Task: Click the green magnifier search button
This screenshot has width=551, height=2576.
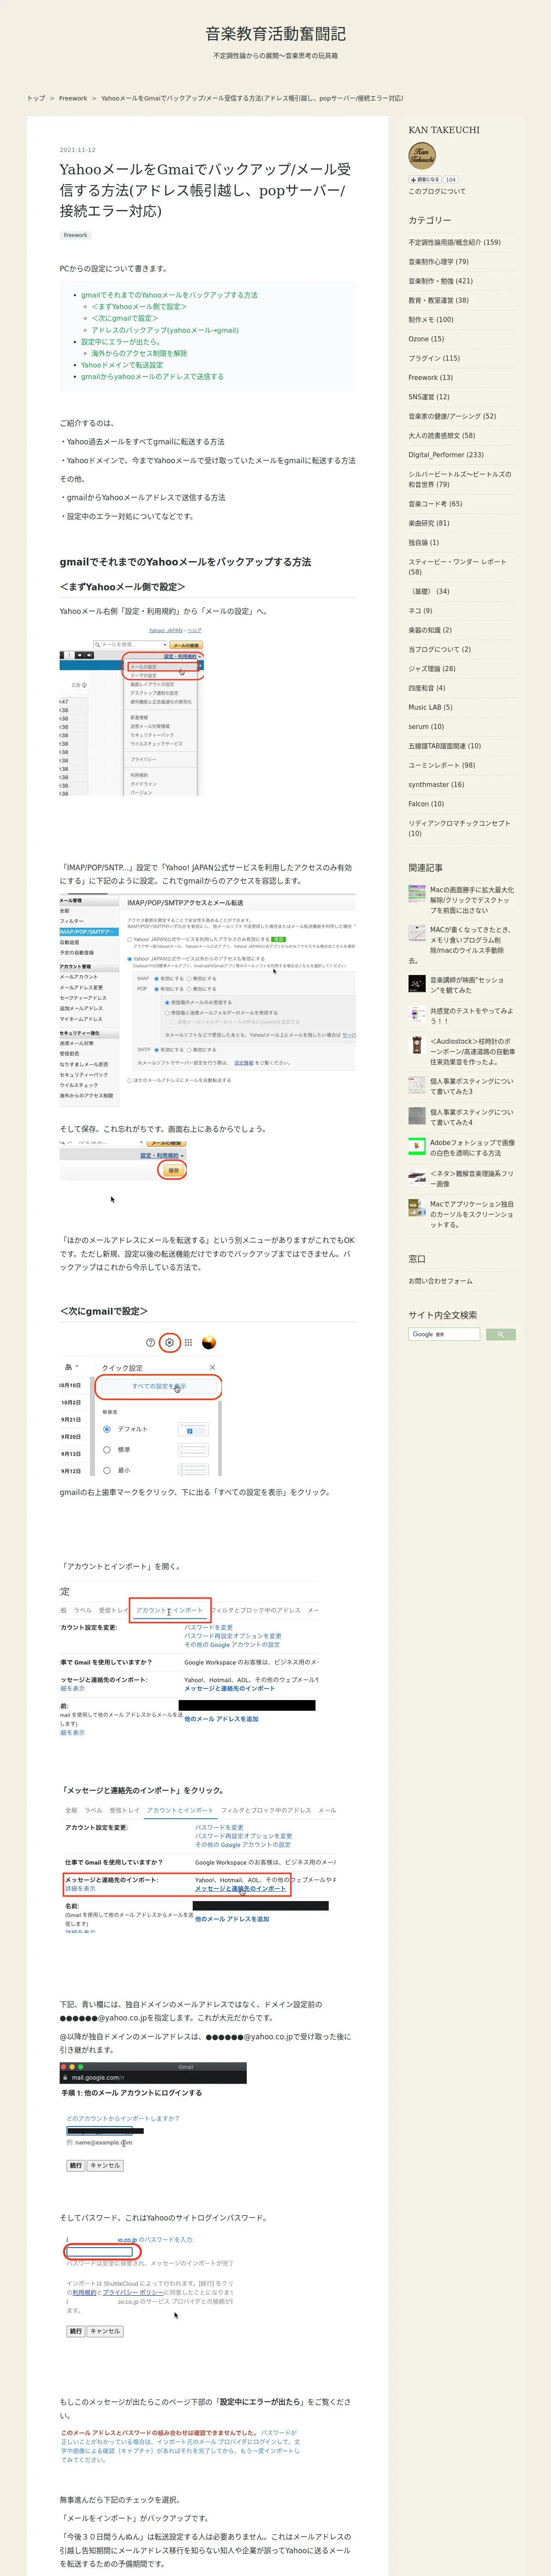Action: [500, 1334]
